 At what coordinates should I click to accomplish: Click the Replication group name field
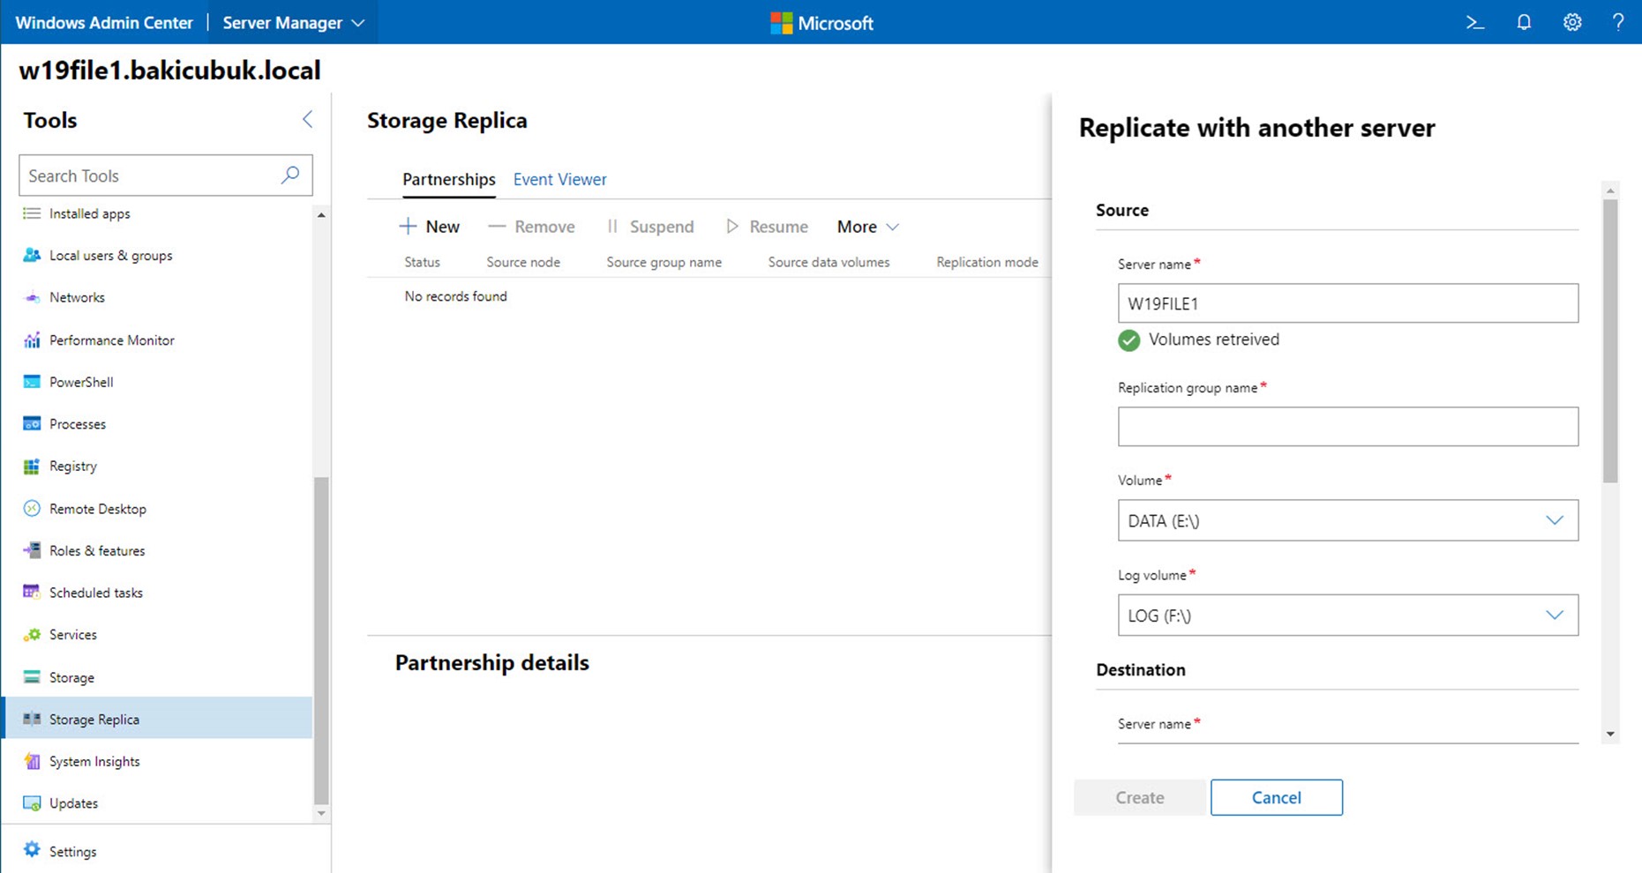1347,426
